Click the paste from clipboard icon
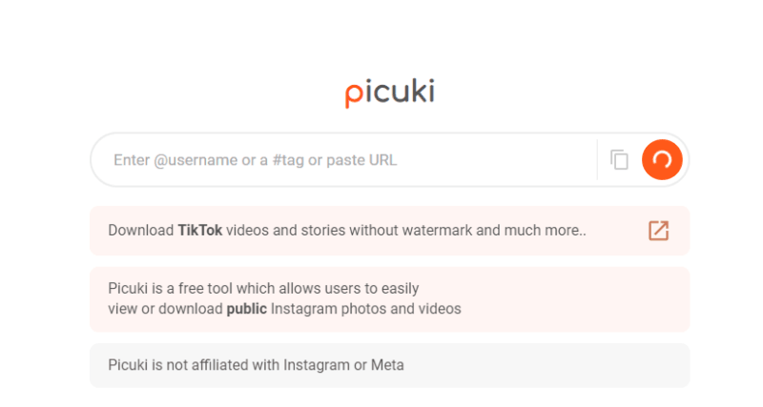Screen dimensions: 763x407 click(620, 160)
